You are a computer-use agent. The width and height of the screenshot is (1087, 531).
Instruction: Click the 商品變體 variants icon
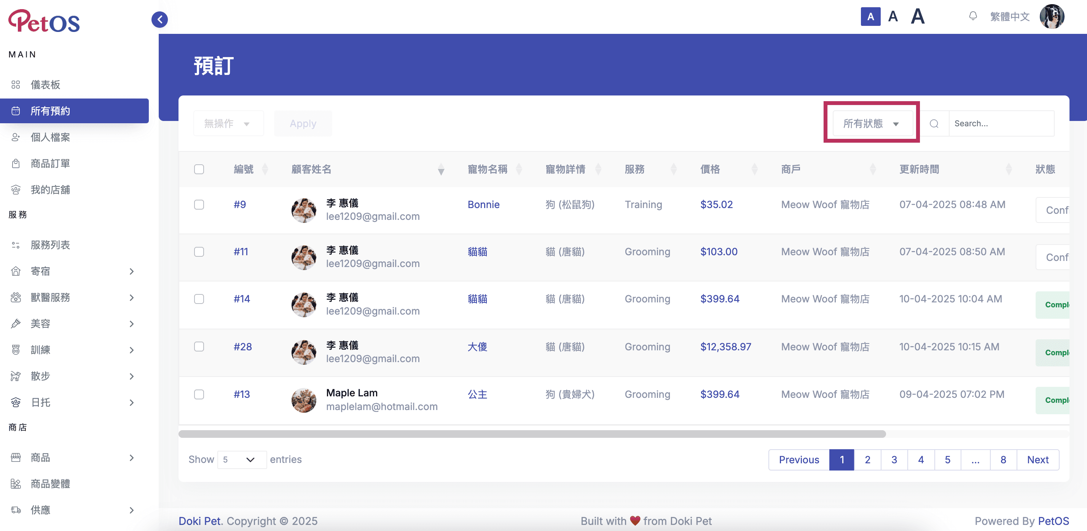pyautogui.click(x=16, y=484)
